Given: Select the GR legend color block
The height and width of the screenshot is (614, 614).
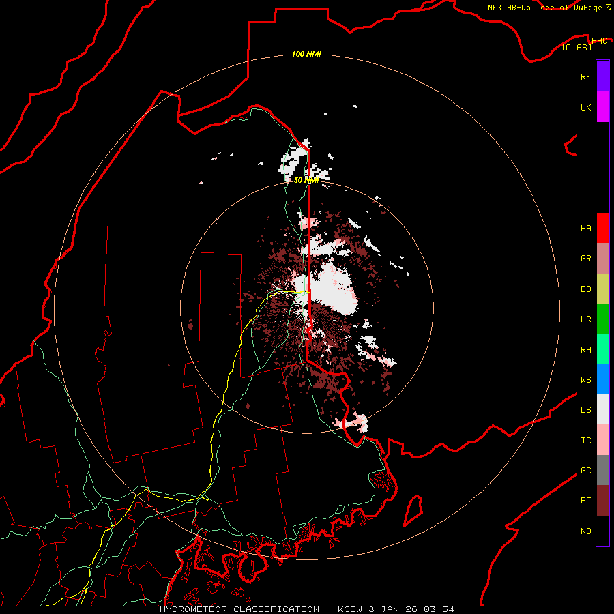Looking at the screenshot, I should point(602,259).
